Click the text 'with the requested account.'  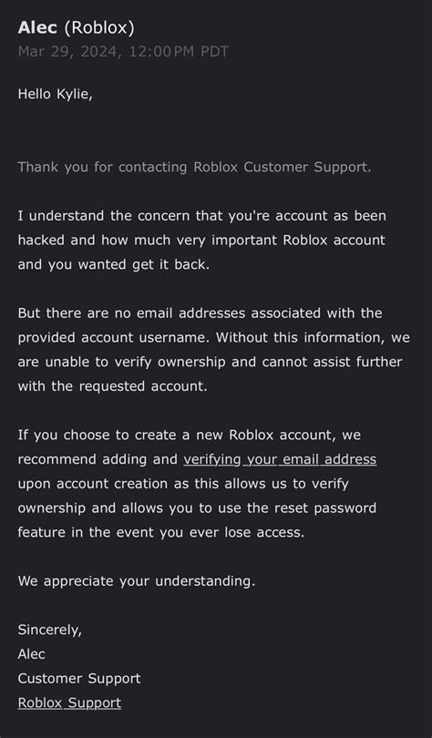(112, 386)
